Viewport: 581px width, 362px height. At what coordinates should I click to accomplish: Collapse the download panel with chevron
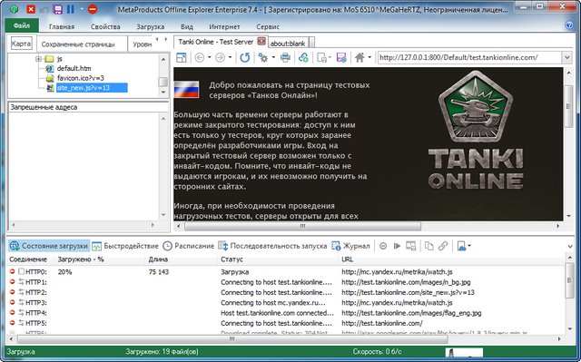click(x=570, y=246)
